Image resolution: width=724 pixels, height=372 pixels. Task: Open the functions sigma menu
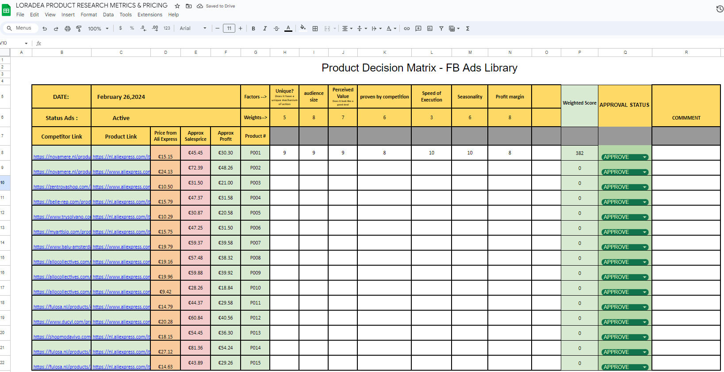coord(467,29)
